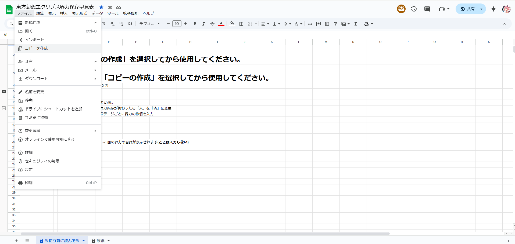Viewport: 515px width, 244px height.
Task: Open the 123 number format menu
Action: pos(130,24)
